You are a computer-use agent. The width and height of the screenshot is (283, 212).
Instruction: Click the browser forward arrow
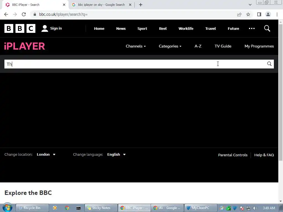[15, 14]
